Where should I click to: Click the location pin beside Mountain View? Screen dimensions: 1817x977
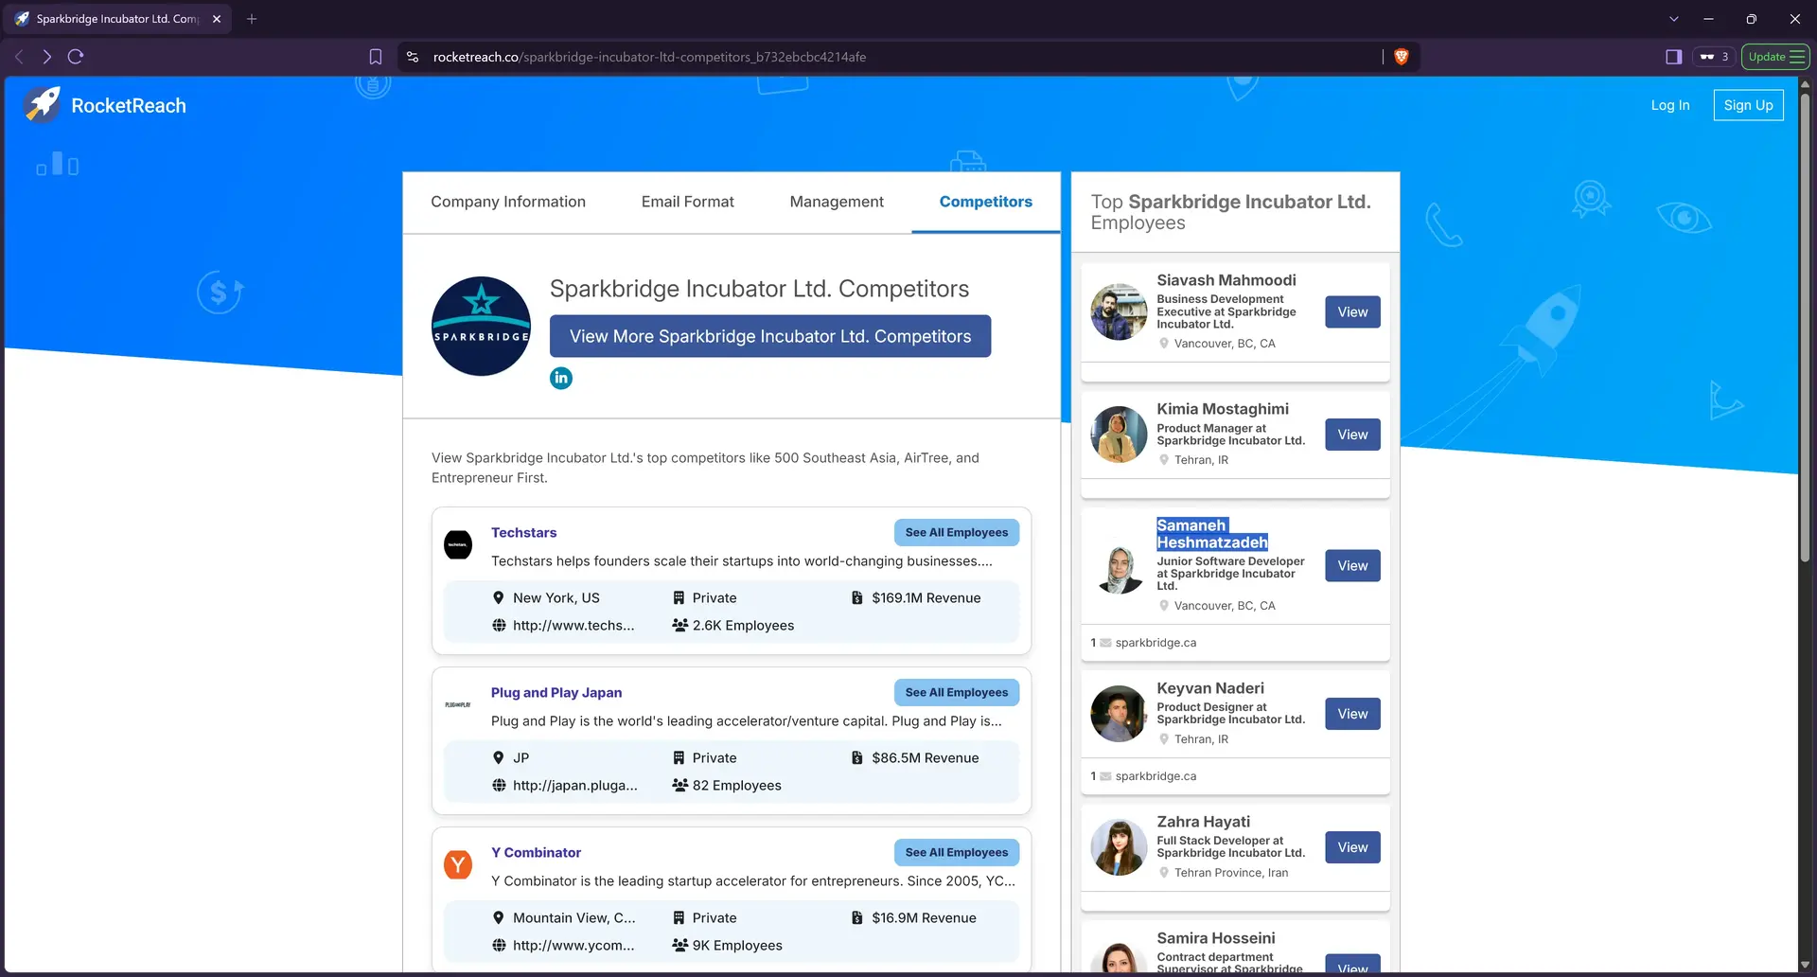coord(499,918)
